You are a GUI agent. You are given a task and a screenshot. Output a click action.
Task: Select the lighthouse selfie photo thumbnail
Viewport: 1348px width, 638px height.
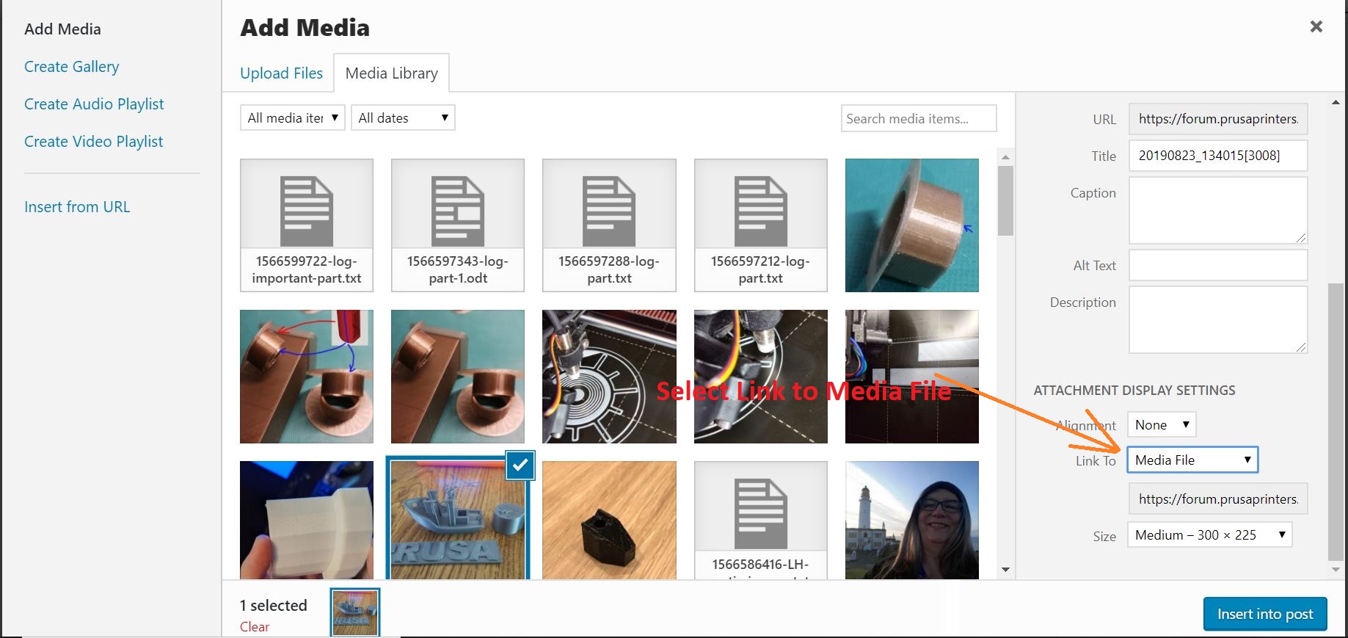pyautogui.click(x=911, y=520)
